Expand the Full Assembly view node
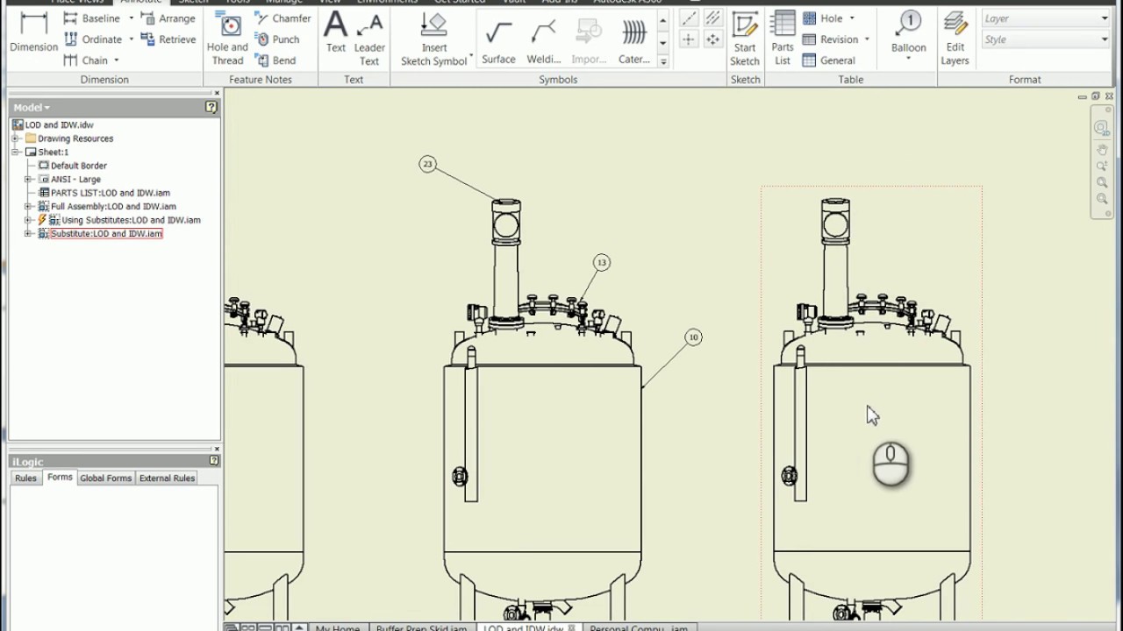This screenshot has width=1123, height=631. click(28, 206)
